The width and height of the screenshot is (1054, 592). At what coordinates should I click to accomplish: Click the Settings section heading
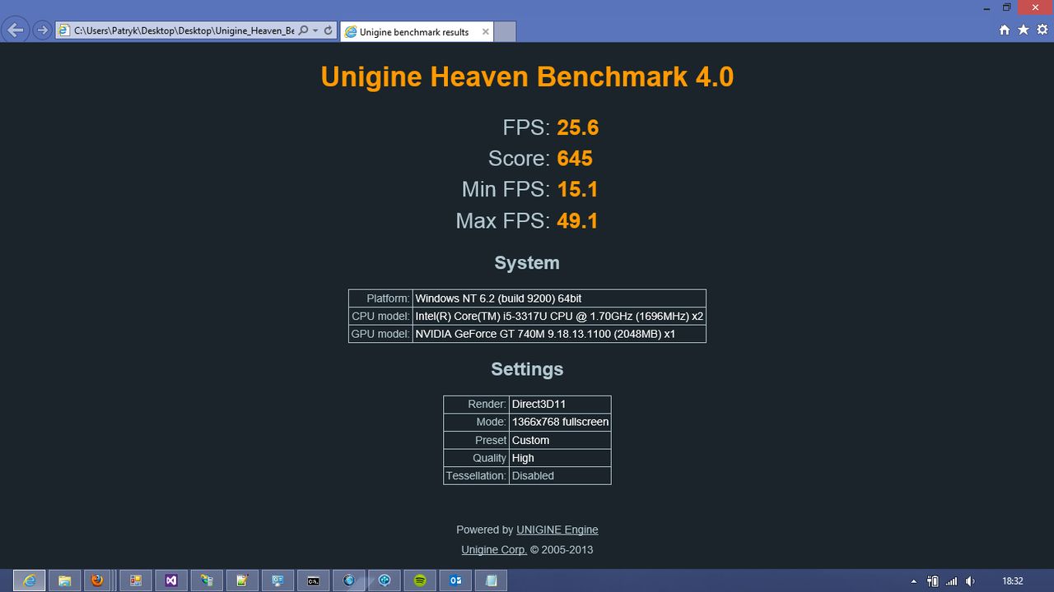pos(527,369)
